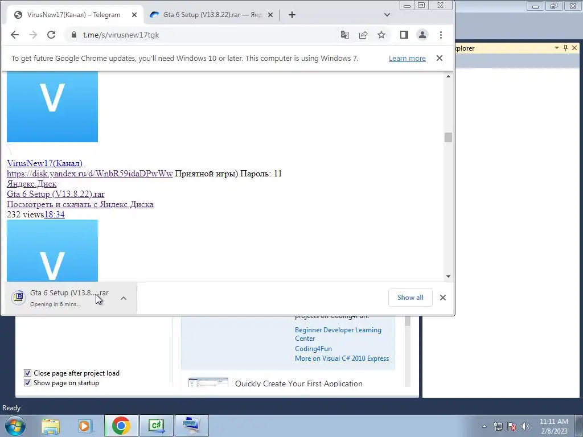Viewport: 583px width, 437px height.
Task: Click the RAR file icon in downloads bar
Action: pyautogui.click(x=18, y=298)
